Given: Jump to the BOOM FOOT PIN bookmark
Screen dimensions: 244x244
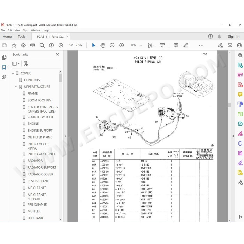Looking at the screenshot, I should pos(39,100).
